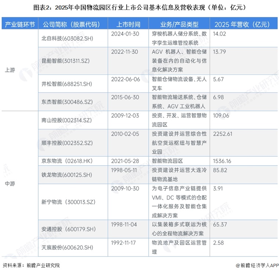
Task: Click listing date 2009-10-30
Action: 125,189
